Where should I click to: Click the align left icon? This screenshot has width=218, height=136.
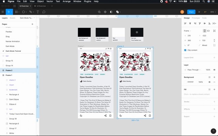185,23
